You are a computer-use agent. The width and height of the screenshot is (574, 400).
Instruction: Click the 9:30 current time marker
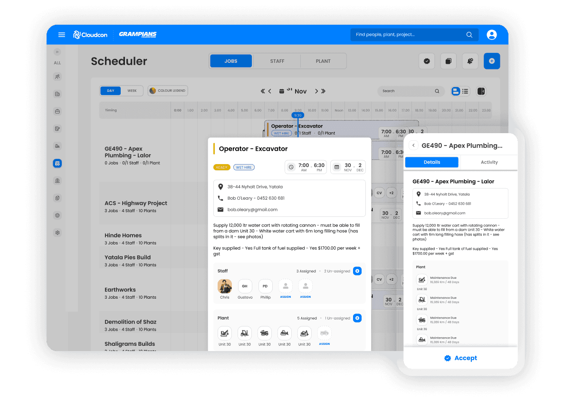pos(297,115)
